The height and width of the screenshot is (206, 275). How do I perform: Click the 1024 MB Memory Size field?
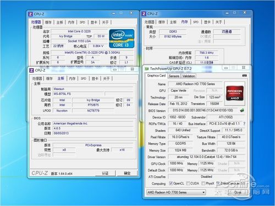tap(180, 151)
